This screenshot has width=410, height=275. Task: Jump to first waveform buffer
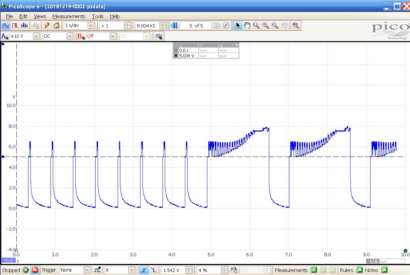click(174, 25)
